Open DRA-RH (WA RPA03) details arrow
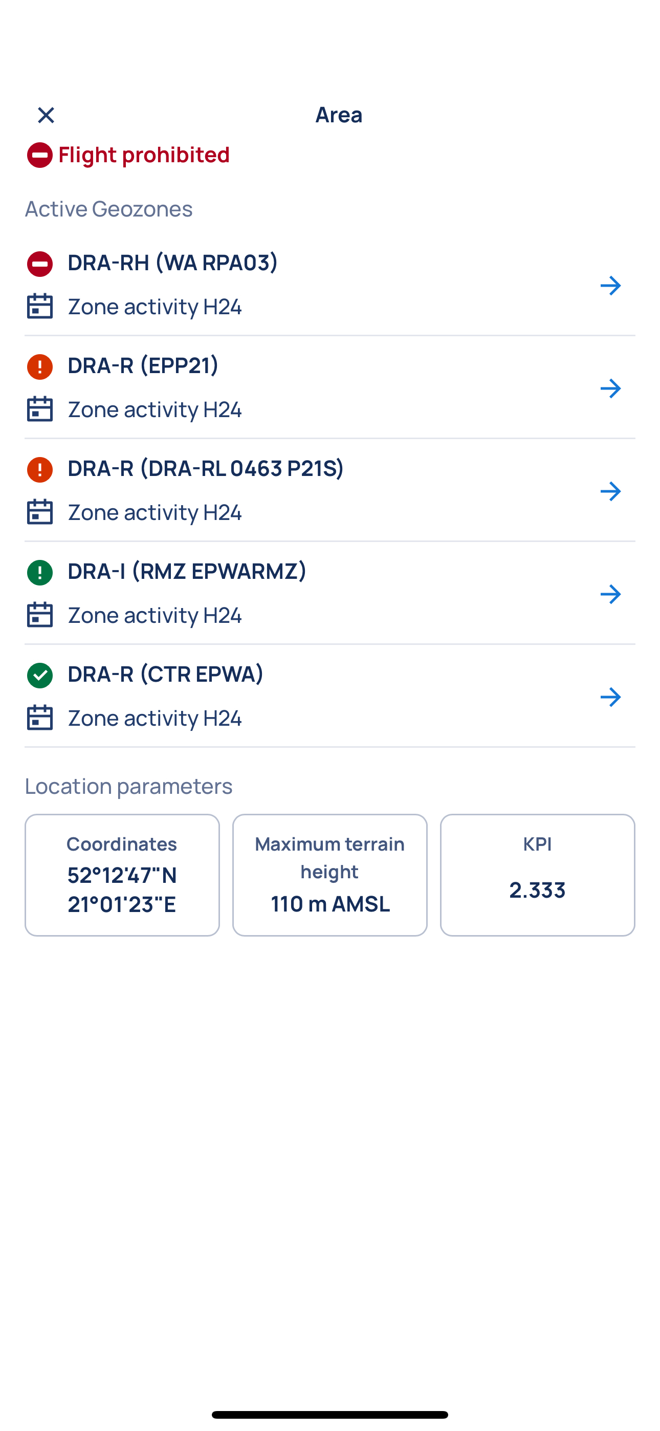Screen dimensions: 660x1431 610,286
